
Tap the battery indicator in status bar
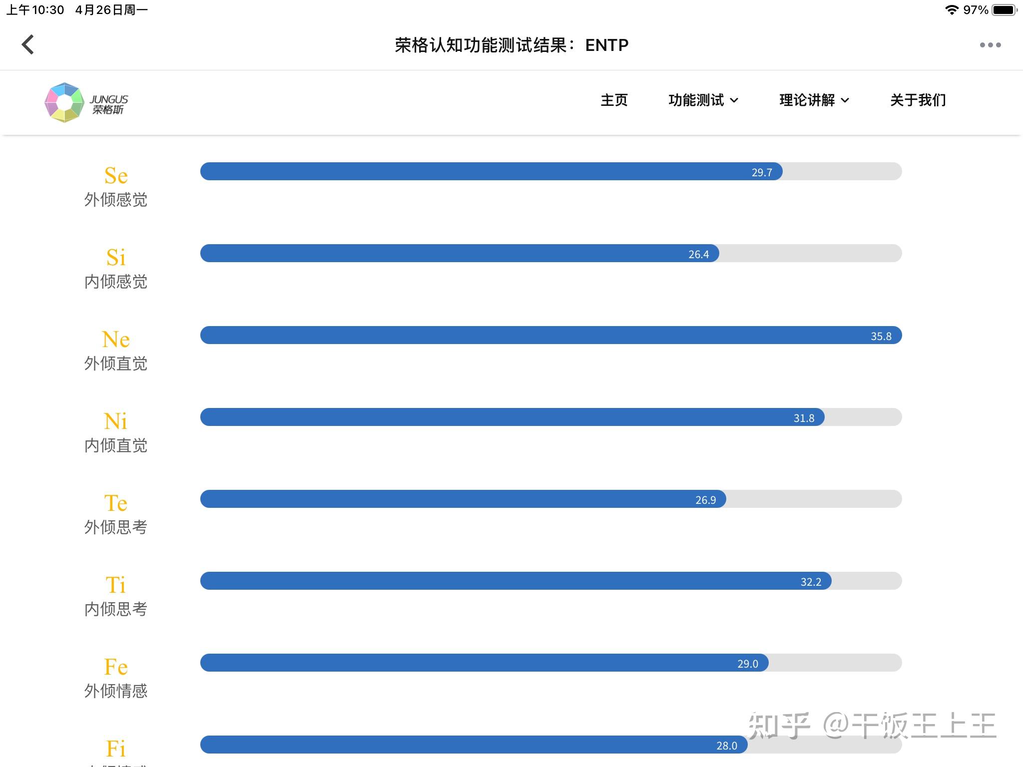1005,9
